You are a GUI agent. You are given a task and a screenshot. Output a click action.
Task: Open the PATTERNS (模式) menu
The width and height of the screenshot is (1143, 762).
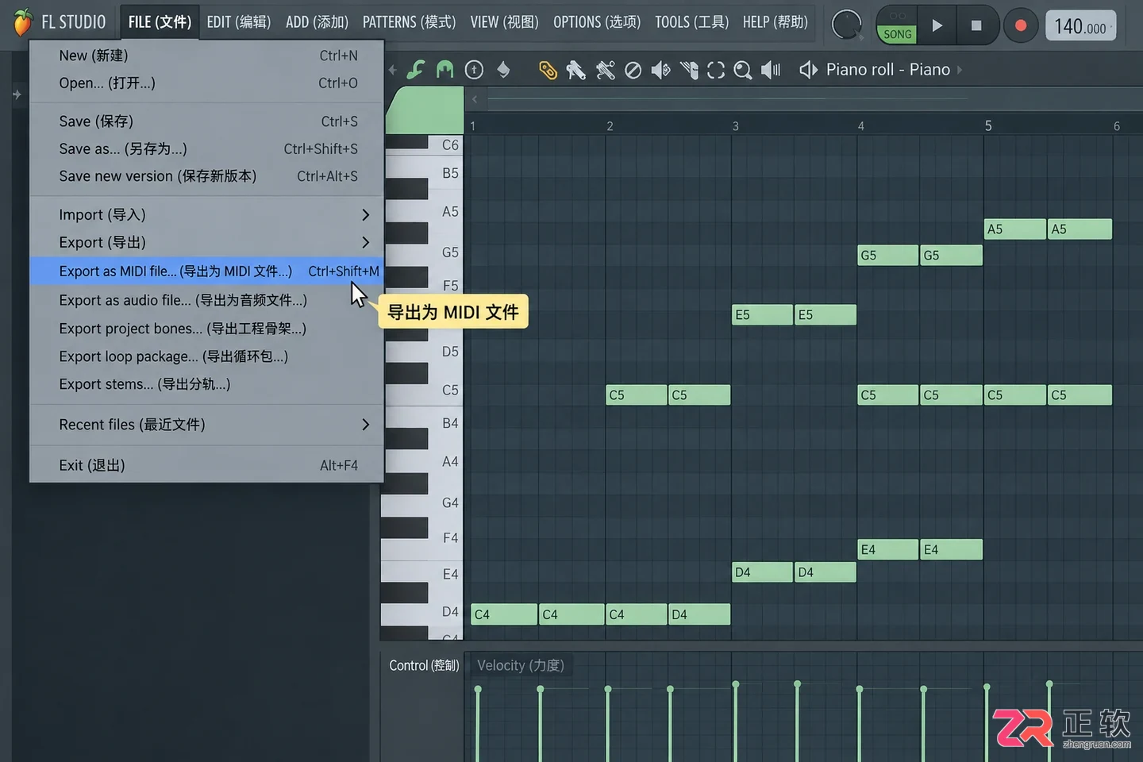pyautogui.click(x=410, y=22)
